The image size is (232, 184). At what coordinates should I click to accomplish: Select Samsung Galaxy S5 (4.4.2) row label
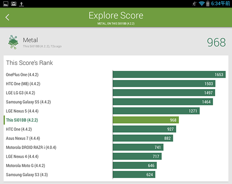(29, 102)
